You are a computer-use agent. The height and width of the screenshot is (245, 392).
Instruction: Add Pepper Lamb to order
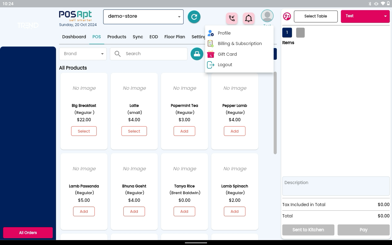(x=235, y=131)
